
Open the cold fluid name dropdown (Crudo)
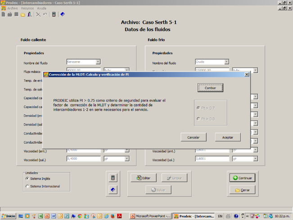click(x=226, y=62)
